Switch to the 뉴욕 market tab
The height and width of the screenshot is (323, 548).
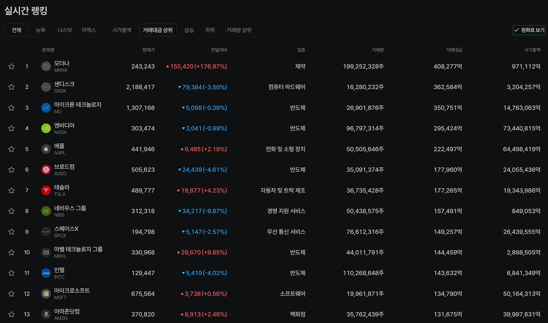tap(41, 30)
